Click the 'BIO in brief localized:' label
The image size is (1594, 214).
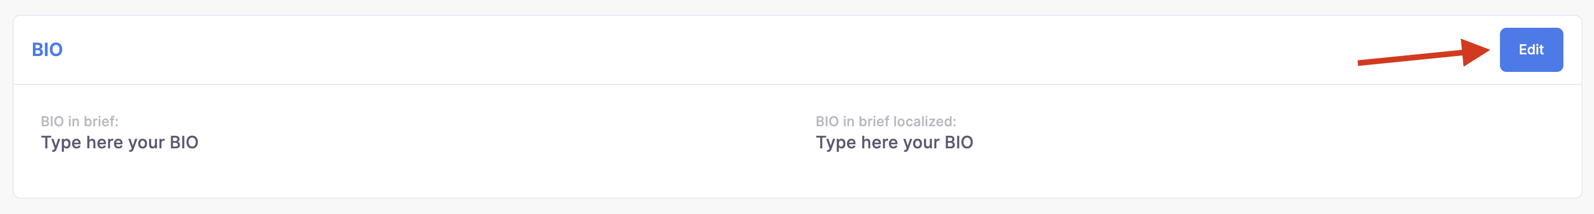(x=885, y=121)
